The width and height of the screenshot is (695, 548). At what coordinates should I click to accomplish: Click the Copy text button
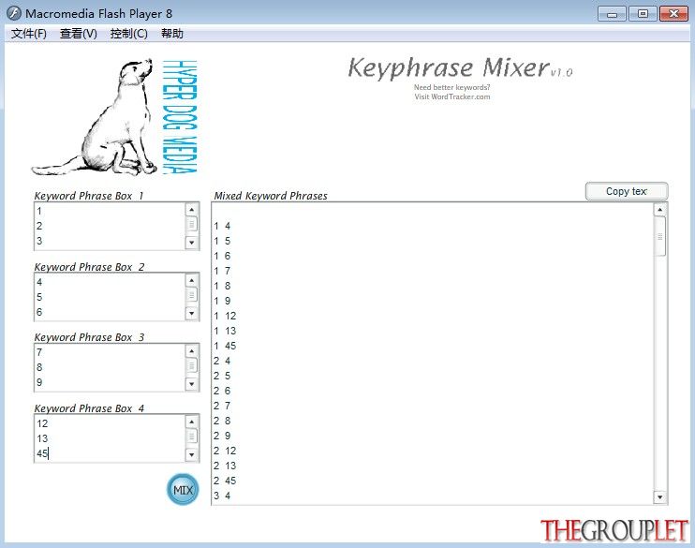click(x=627, y=191)
